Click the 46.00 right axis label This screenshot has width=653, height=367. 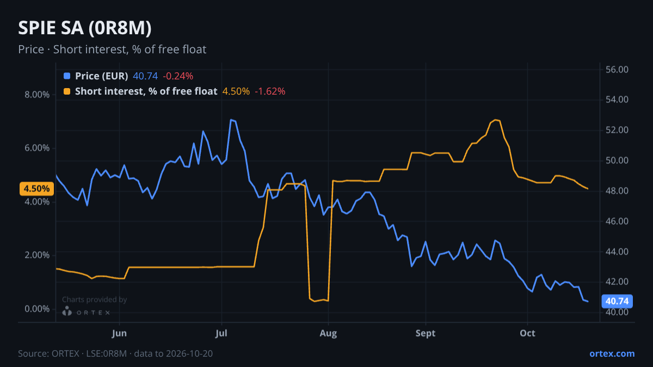(x=617, y=221)
